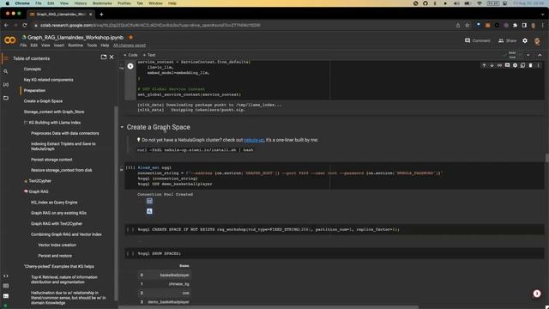Add a new Code cell
The width and height of the screenshot is (549, 309).
tap(130, 55)
